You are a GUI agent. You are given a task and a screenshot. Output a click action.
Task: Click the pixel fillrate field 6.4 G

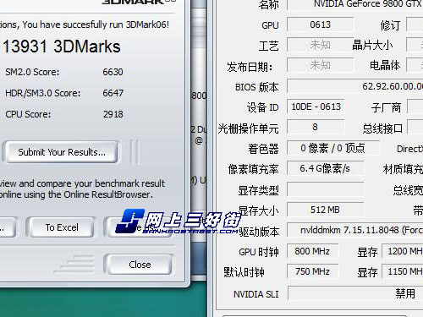(325, 168)
